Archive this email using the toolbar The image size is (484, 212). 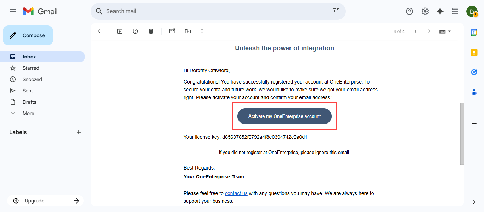click(x=120, y=31)
